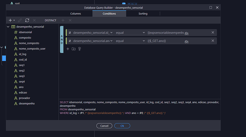Click the SELECT keyword in SQL preview
The width and height of the screenshot is (246, 137).
coord(64,102)
